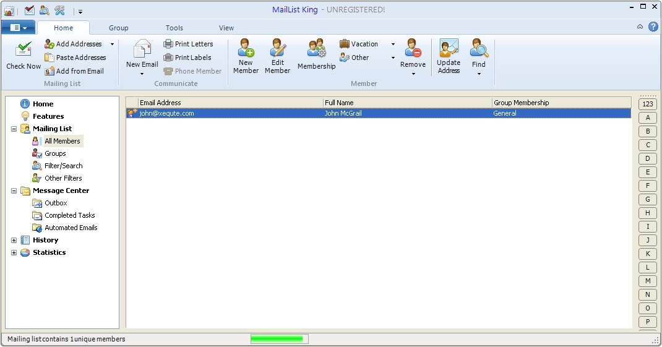Collapse the Mailing List tree node
The width and height of the screenshot is (662, 347).
[14, 129]
